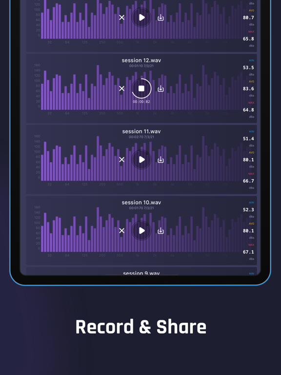Screen dimensions: 281x375
Task: Click elapsed time 00:00:82 below stop button
Action: (x=141, y=102)
